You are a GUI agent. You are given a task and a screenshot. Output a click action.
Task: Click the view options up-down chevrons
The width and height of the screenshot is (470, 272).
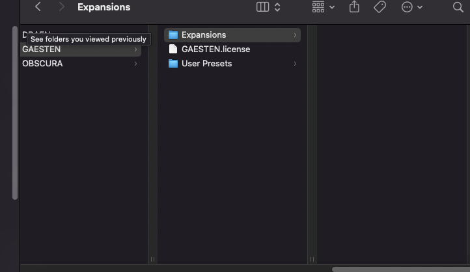(277, 7)
